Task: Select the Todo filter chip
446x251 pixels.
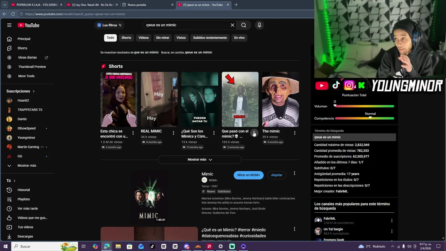Action: click(110, 38)
